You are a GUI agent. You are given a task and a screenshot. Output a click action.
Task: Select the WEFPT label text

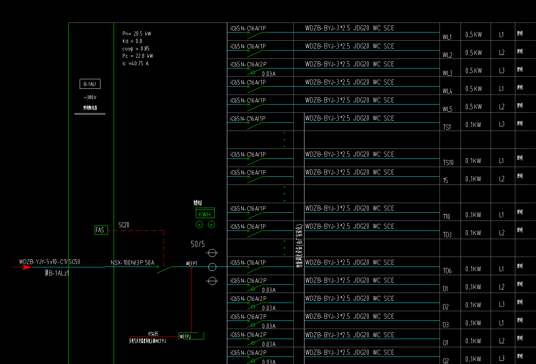click(x=192, y=263)
